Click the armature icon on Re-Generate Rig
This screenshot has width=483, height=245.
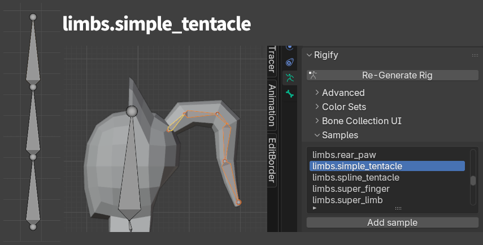[312, 75]
